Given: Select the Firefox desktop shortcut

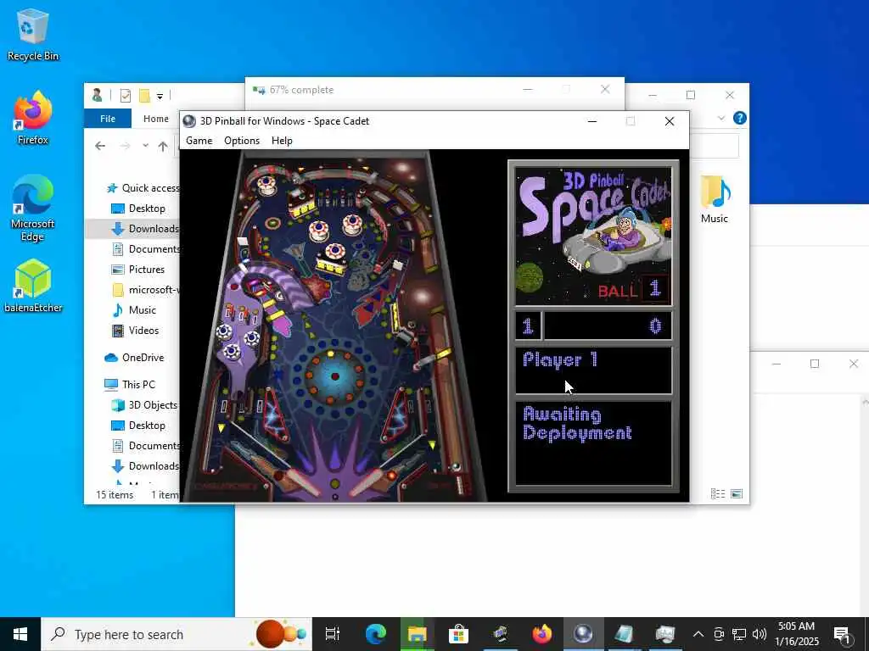Looking at the screenshot, I should (x=33, y=119).
